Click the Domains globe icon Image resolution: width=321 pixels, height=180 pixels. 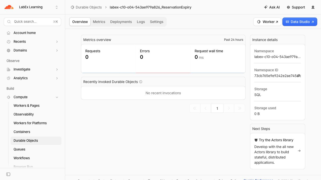(9, 50)
